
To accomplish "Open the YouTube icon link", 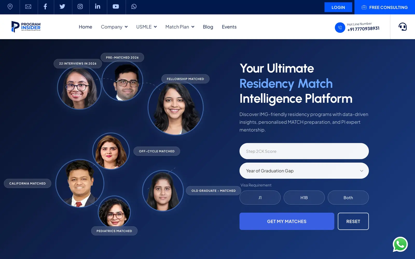I will [x=116, y=7].
